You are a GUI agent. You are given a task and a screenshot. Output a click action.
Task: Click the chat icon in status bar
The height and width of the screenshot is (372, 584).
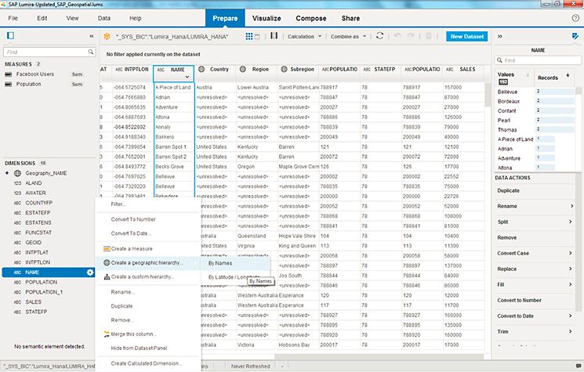pyautogui.click(x=579, y=366)
